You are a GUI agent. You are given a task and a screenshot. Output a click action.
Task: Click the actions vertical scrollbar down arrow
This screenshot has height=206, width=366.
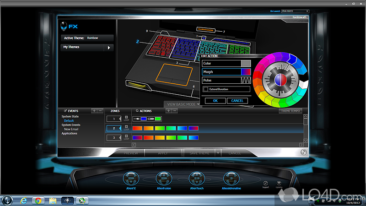(305, 141)
